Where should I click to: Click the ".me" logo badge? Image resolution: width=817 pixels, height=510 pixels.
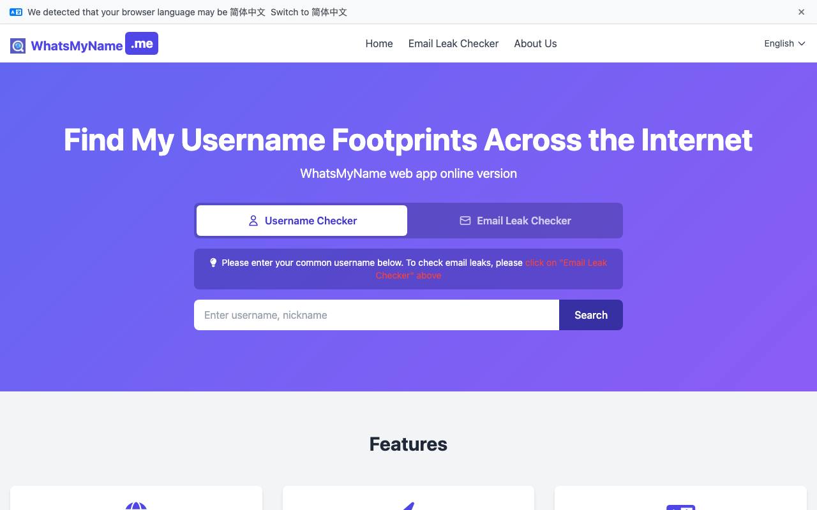[142, 43]
